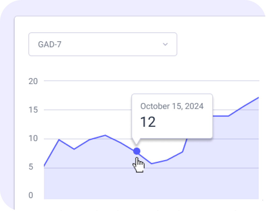The width and height of the screenshot is (266, 211).
Task: Click the 15 label on the y-axis
Action: tap(33, 110)
